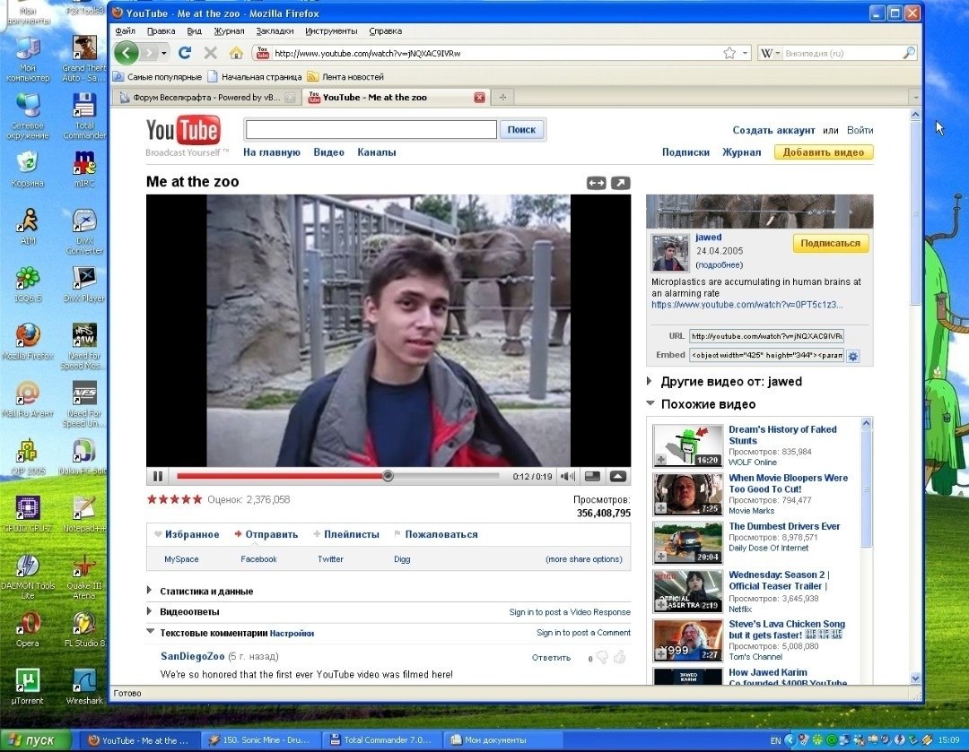The width and height of the screenshot is (969, 752).
Task: Open the Firefox home page icon
Action: tap(236, 53)
